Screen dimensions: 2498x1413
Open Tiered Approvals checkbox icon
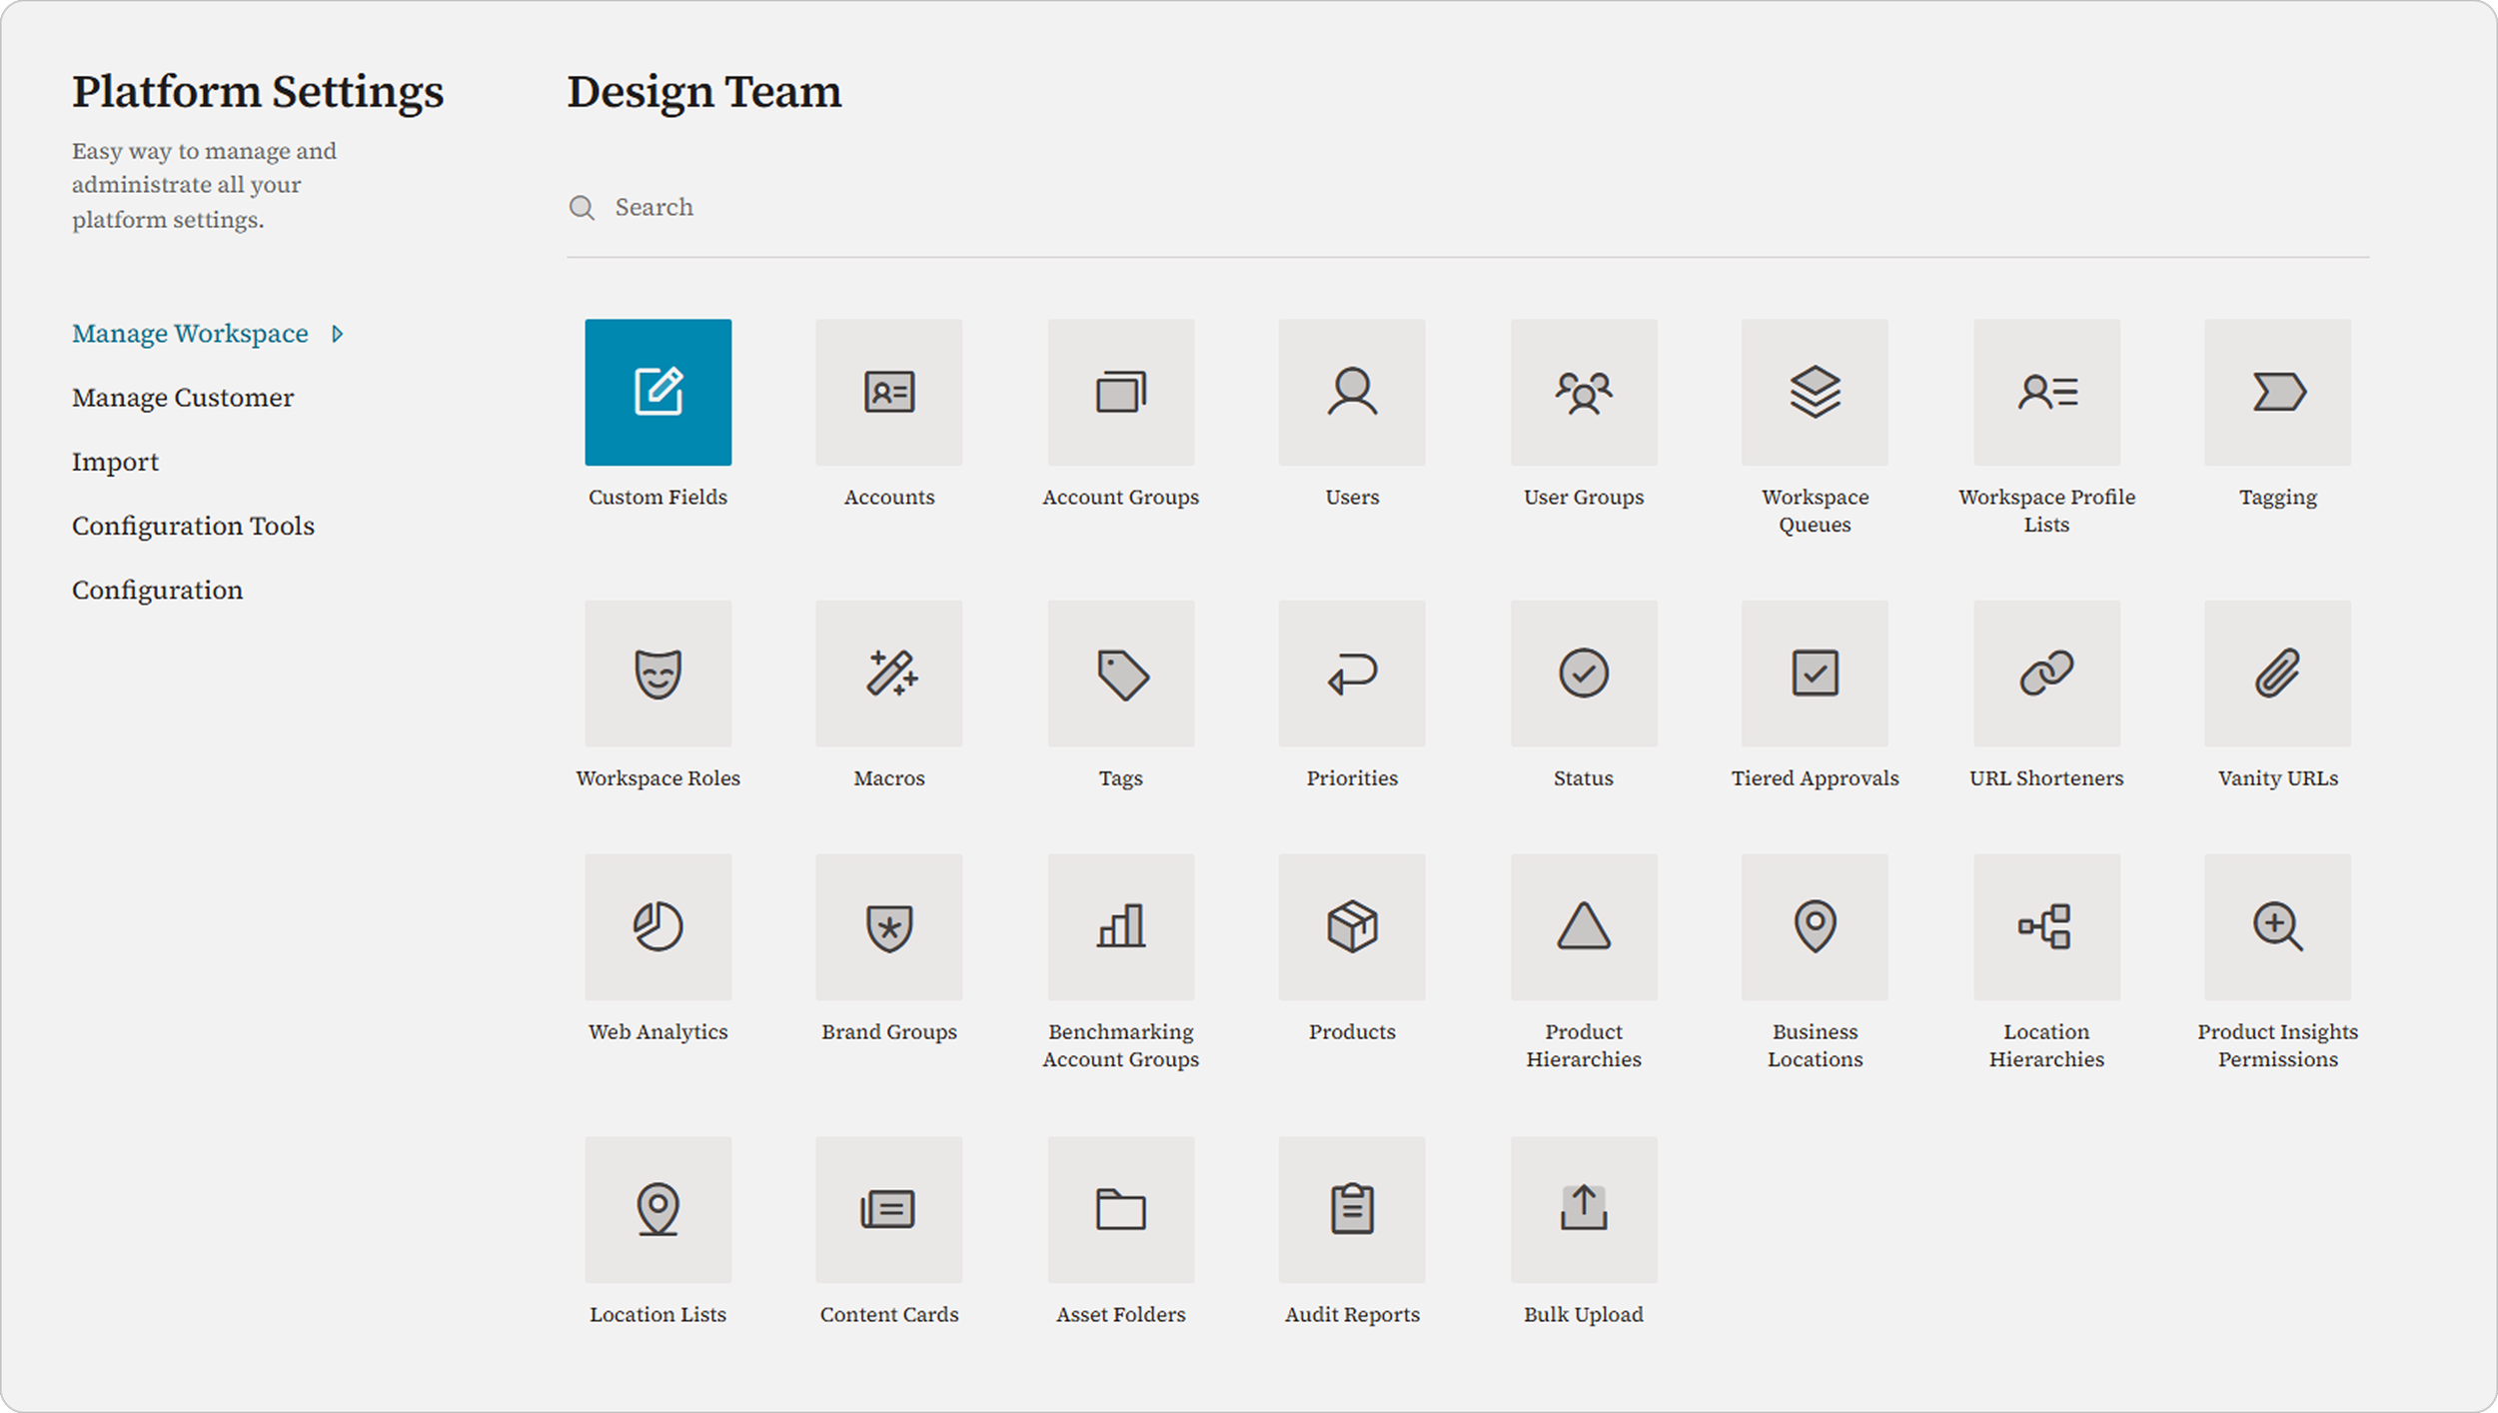tap(1815, 673)
